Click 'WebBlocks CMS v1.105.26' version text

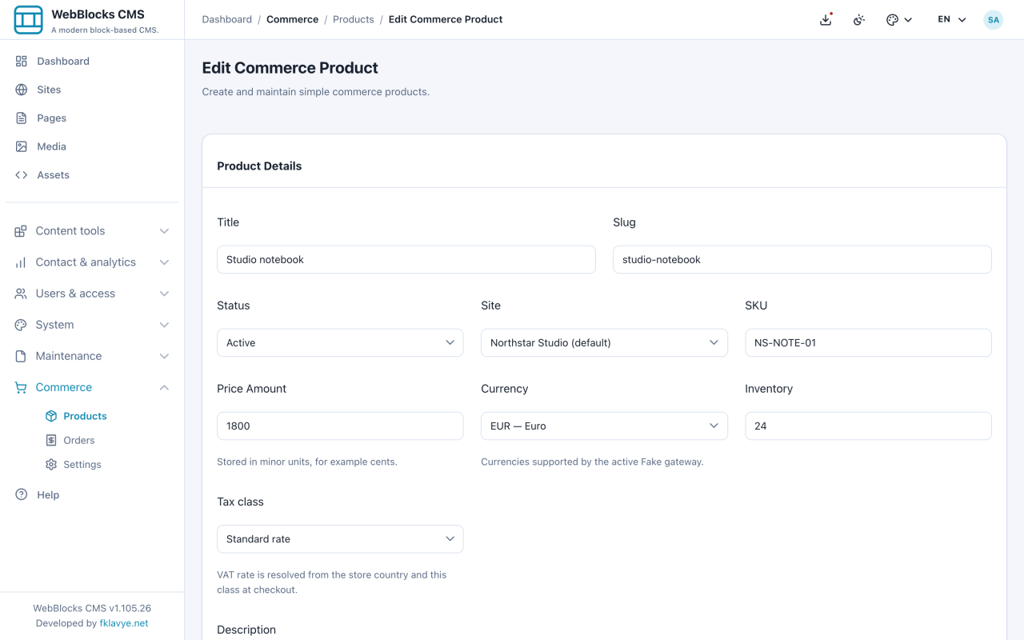point(92,608)
